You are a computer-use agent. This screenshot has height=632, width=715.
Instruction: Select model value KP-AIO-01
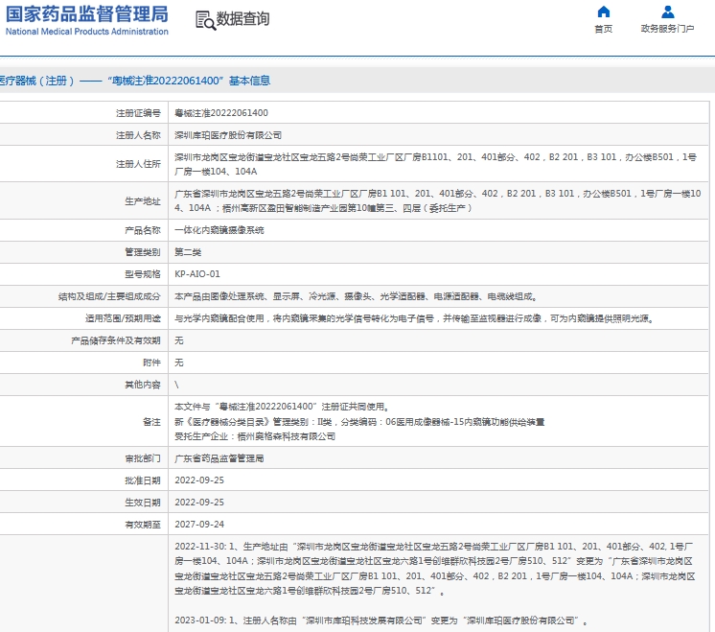pos(197,273)
